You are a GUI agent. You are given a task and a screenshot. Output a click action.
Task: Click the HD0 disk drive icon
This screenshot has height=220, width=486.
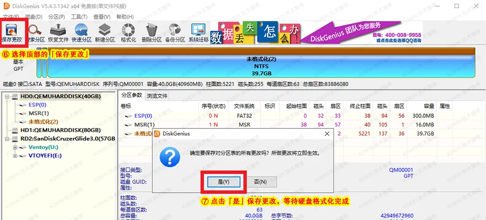click(15, 96)
